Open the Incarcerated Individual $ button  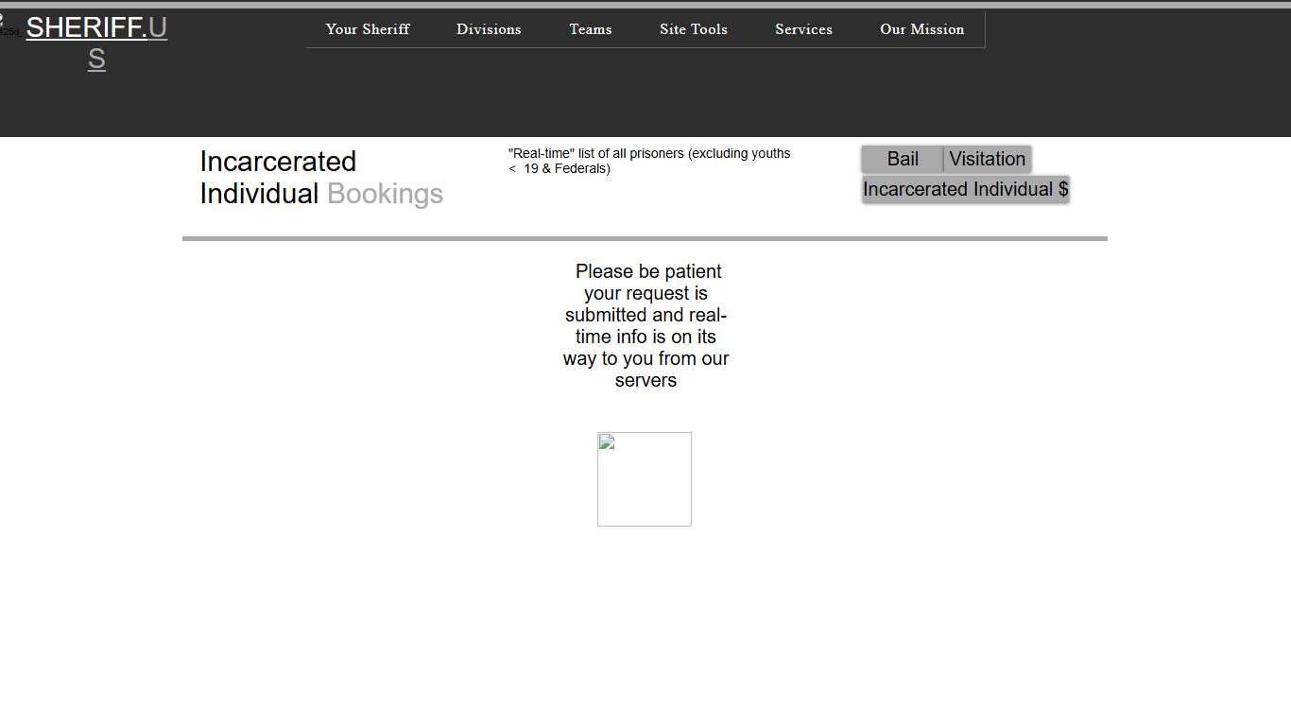tap(965, 189)
